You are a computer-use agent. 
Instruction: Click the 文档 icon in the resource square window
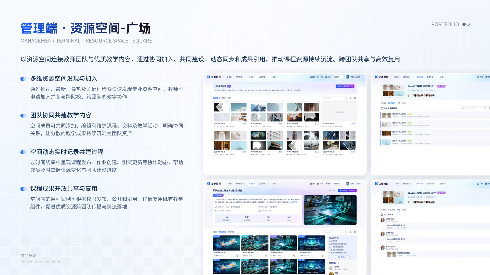pos(311,77)
